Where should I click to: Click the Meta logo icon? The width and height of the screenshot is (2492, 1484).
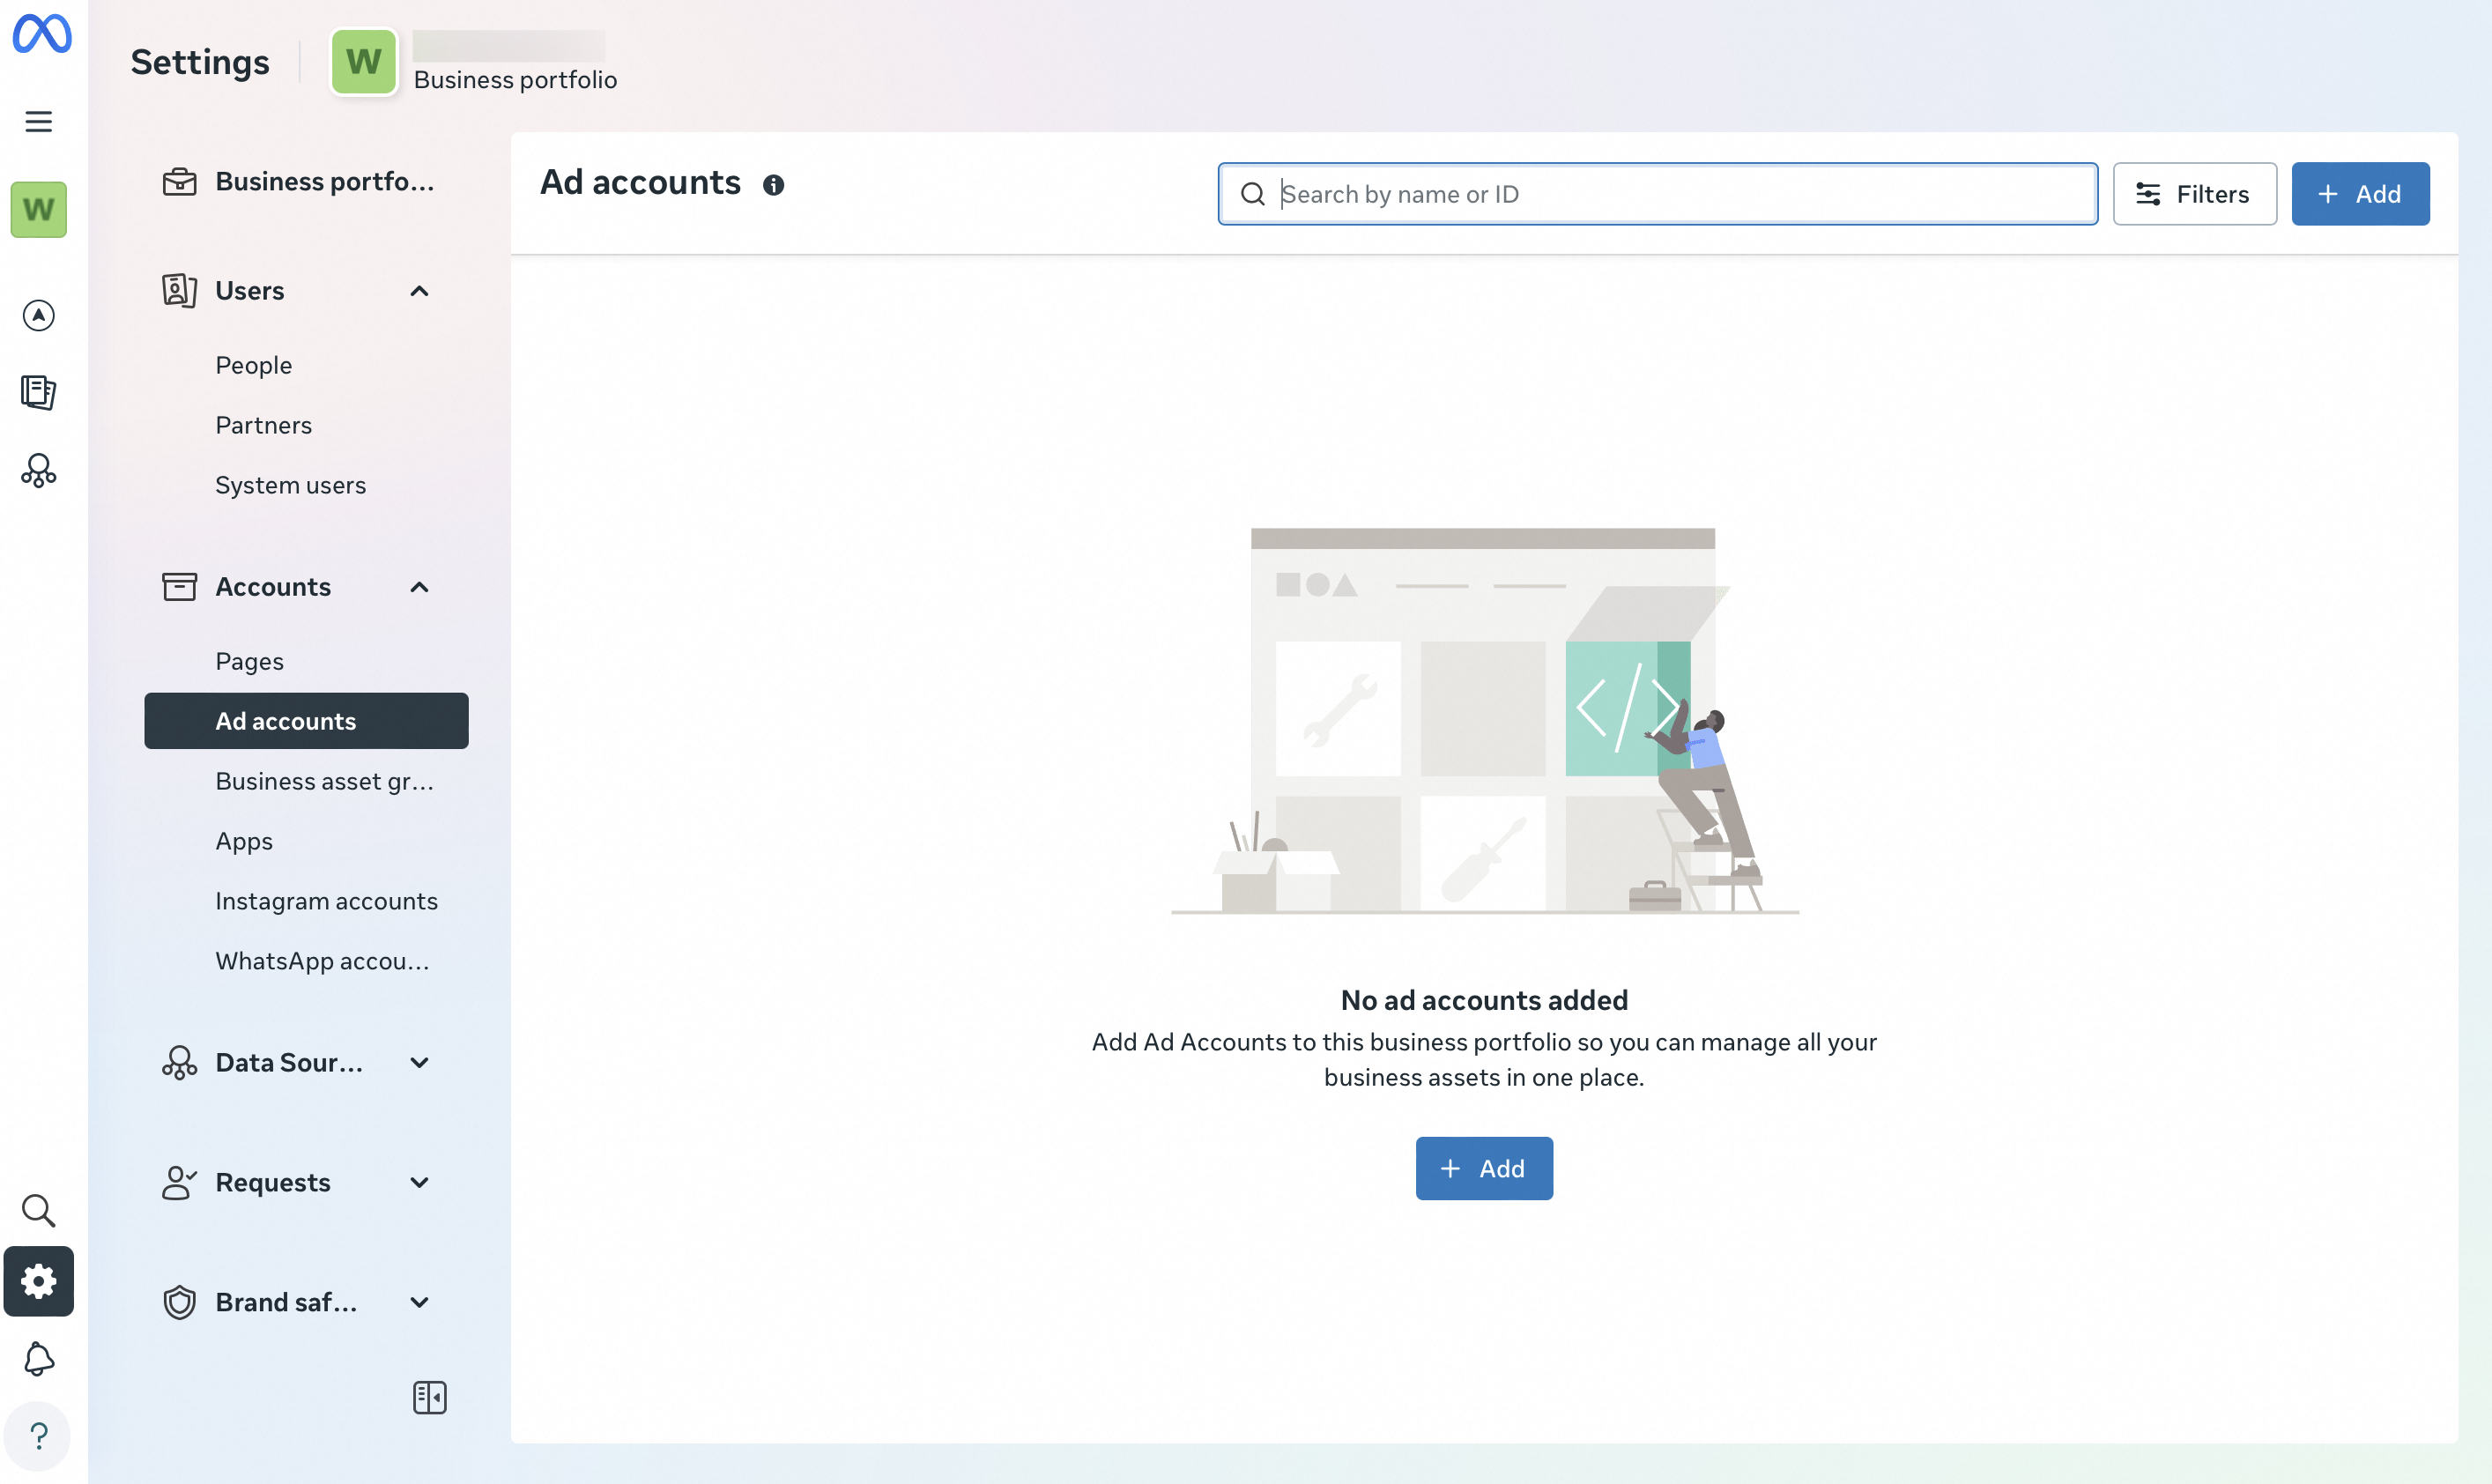coord(41,34)
